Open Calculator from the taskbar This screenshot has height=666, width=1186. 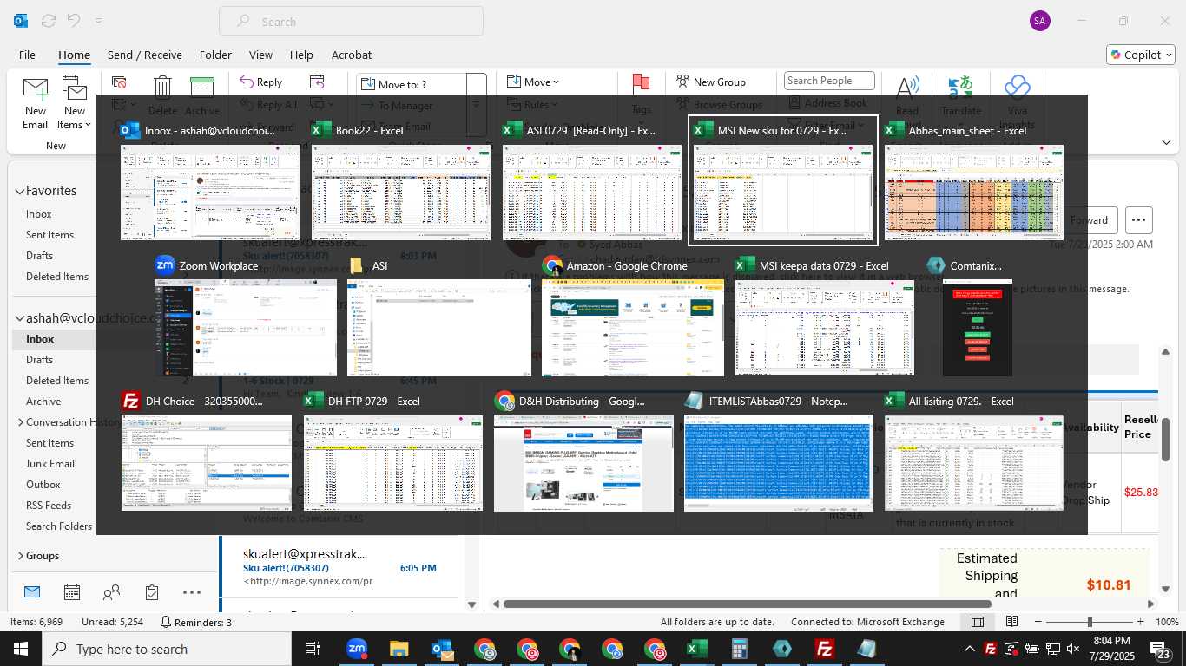(740, 649)
